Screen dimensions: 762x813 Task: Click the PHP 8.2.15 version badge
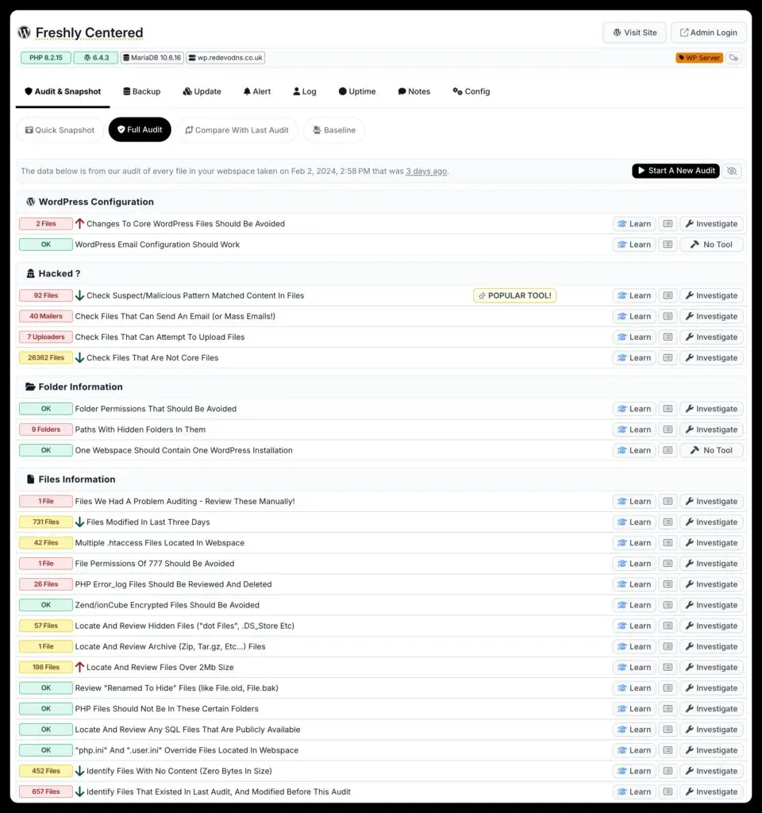pyautogui.click(x=45, y=57)
